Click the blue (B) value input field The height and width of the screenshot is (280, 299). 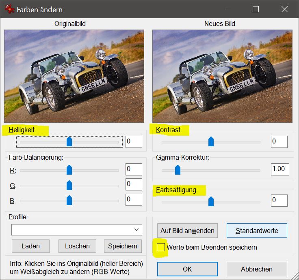(x=134, y=200)
